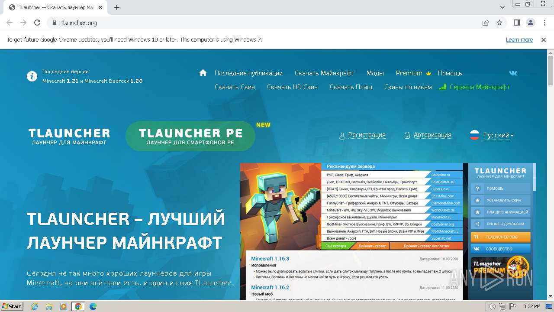
Task: Open the Premium menu item
Action: tap(413, 73)
